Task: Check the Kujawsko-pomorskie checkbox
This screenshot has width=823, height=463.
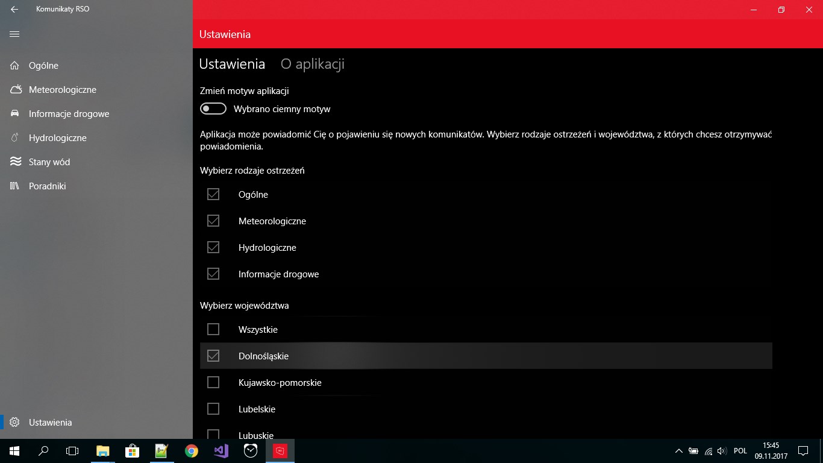Action: (213, 382)
